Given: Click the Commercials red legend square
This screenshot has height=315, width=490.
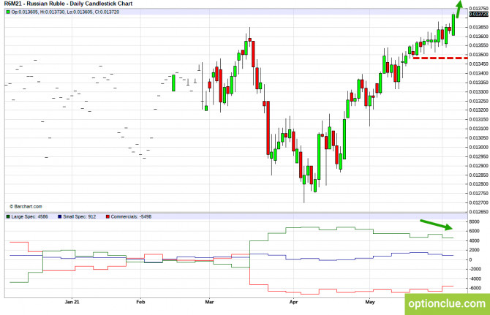Looking at the screenshot, I should [108, 216].
